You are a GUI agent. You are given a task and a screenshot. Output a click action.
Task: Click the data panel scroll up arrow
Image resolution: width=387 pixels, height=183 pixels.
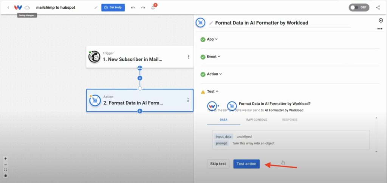(376, 118)
